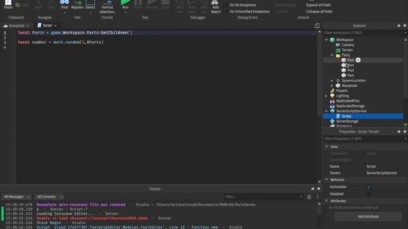
Task: Select Terrain in Explorer
Action: click(347, 50)
